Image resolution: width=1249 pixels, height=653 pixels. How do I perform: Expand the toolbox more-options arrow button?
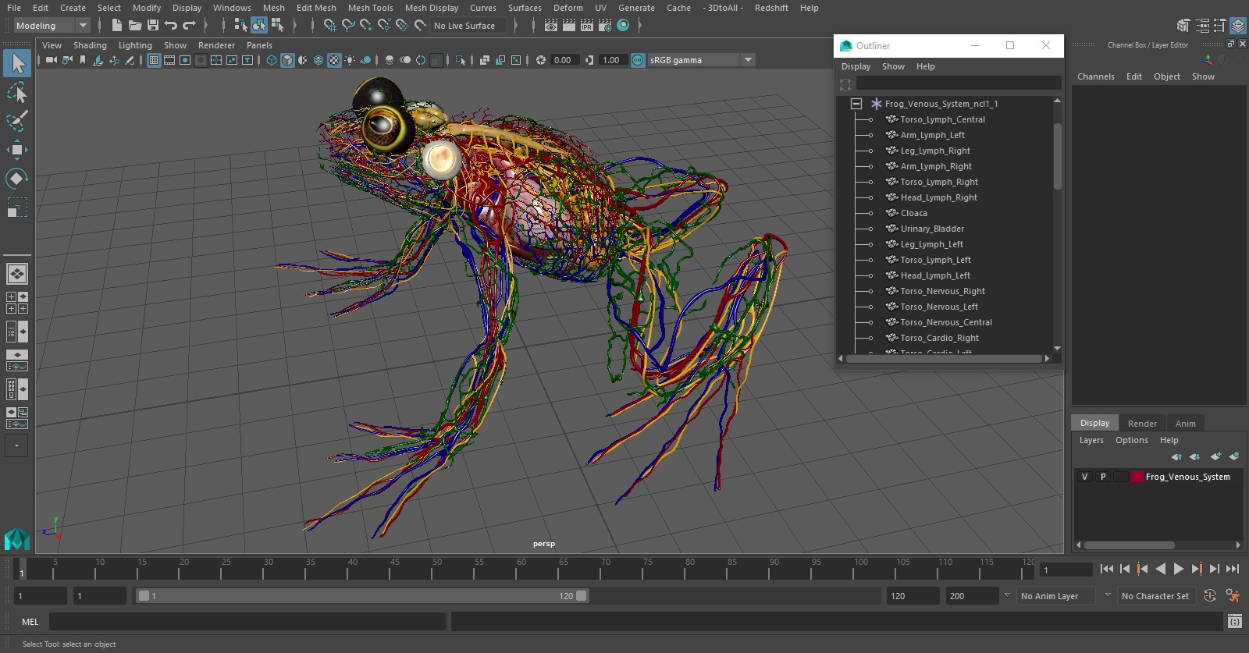point(17,445)
